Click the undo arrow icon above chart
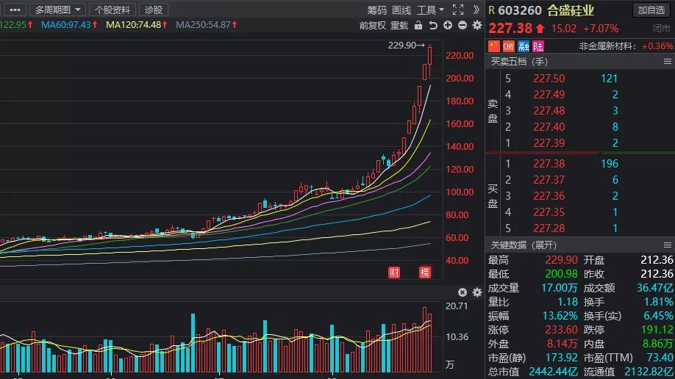The height and width of the screenshot is (379, 675). [433, 26]
